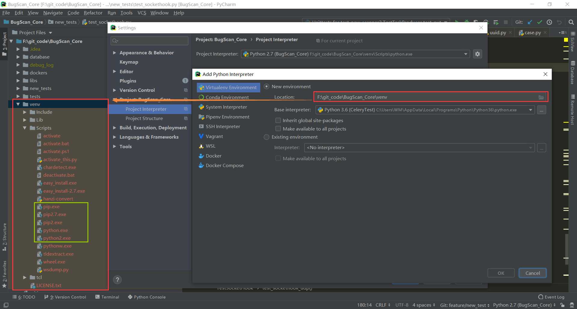The image size is (577, 309).
Task: Click the Git revert icon
Action: 559,22
